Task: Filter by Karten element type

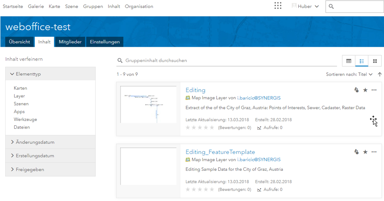Action: tap(20, 88)
